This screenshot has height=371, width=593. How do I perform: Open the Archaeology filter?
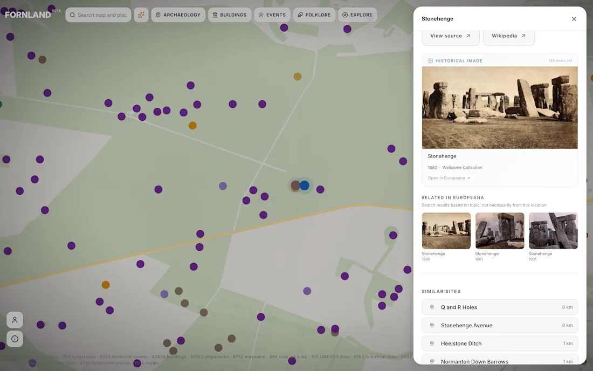coord(178,15)
